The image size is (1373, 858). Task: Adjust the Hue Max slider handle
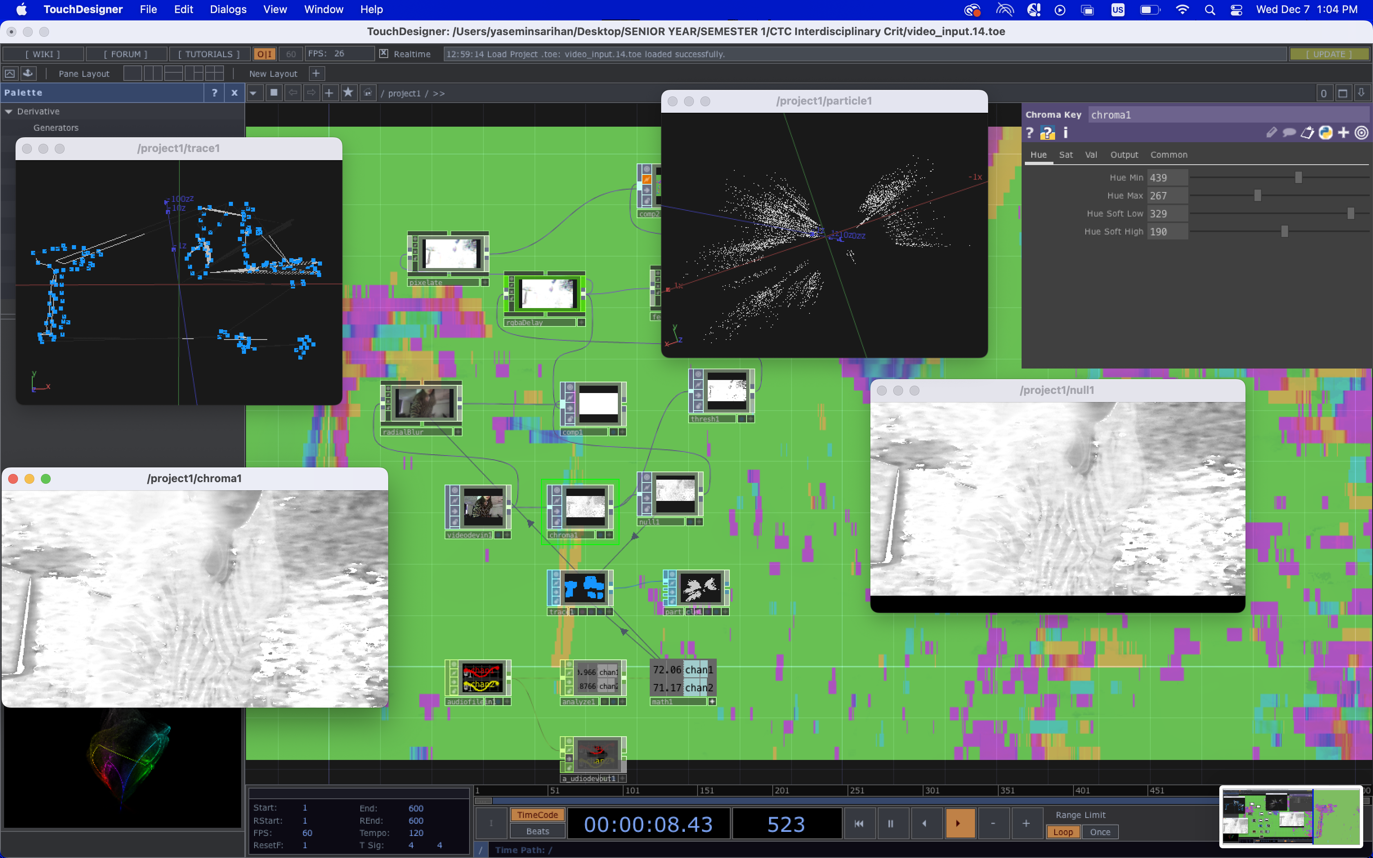1257,196
